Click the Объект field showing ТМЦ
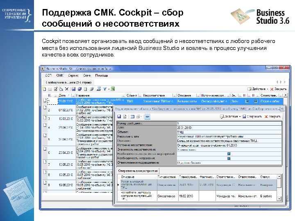295x221 pixels. pos(229,132)
